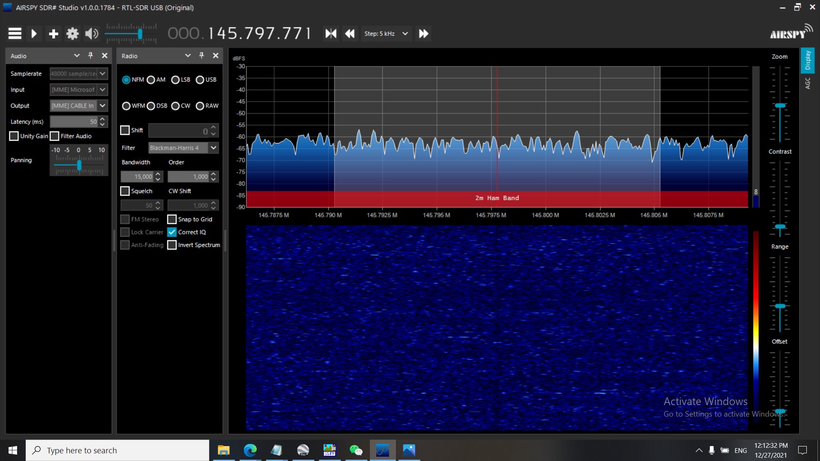Adjust the Offset slider
Screen dimensions: 820x461
tap(780, 411)
